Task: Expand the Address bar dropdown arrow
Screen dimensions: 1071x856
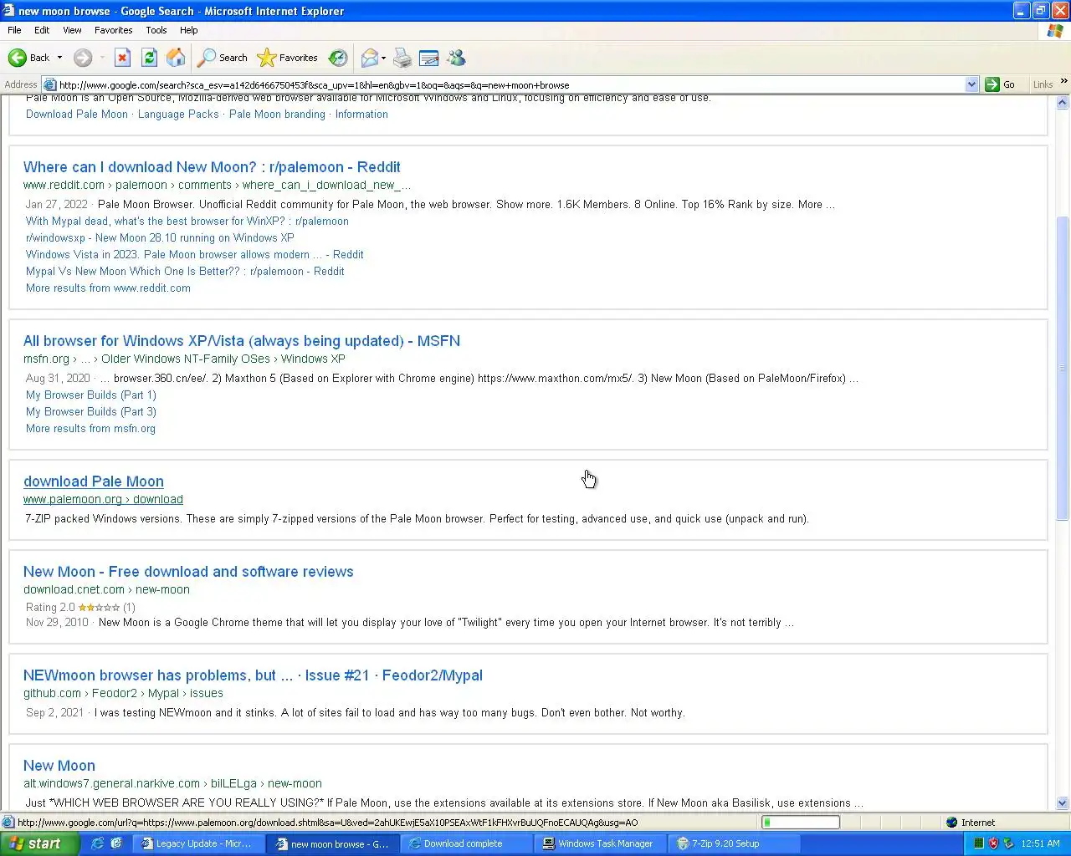Action: click(x=971, y=84)
